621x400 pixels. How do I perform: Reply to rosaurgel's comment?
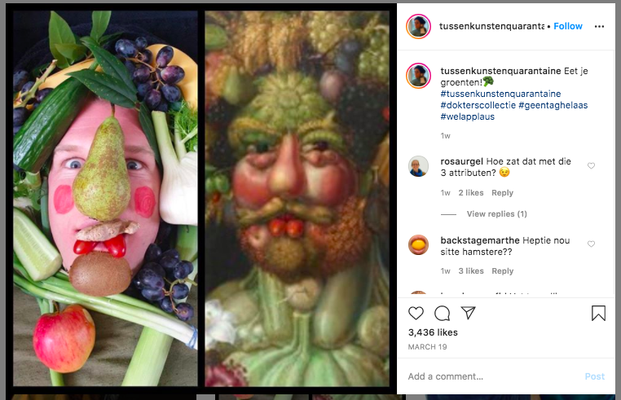coord(503,193)
